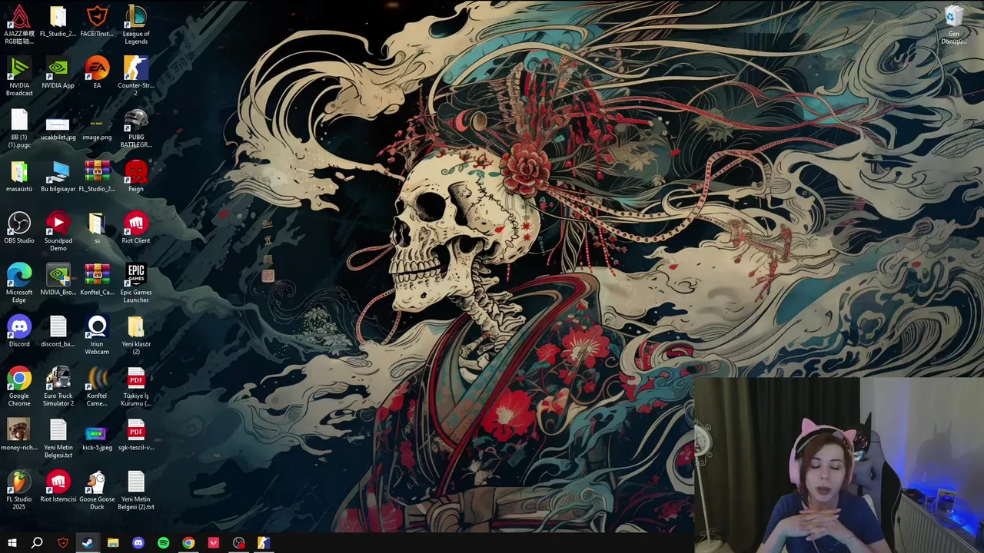This screenshot has width=984, height=553.
Task: Select the Discord desktop shortcut
Action: pyautogui.click(x=19, y=331)
